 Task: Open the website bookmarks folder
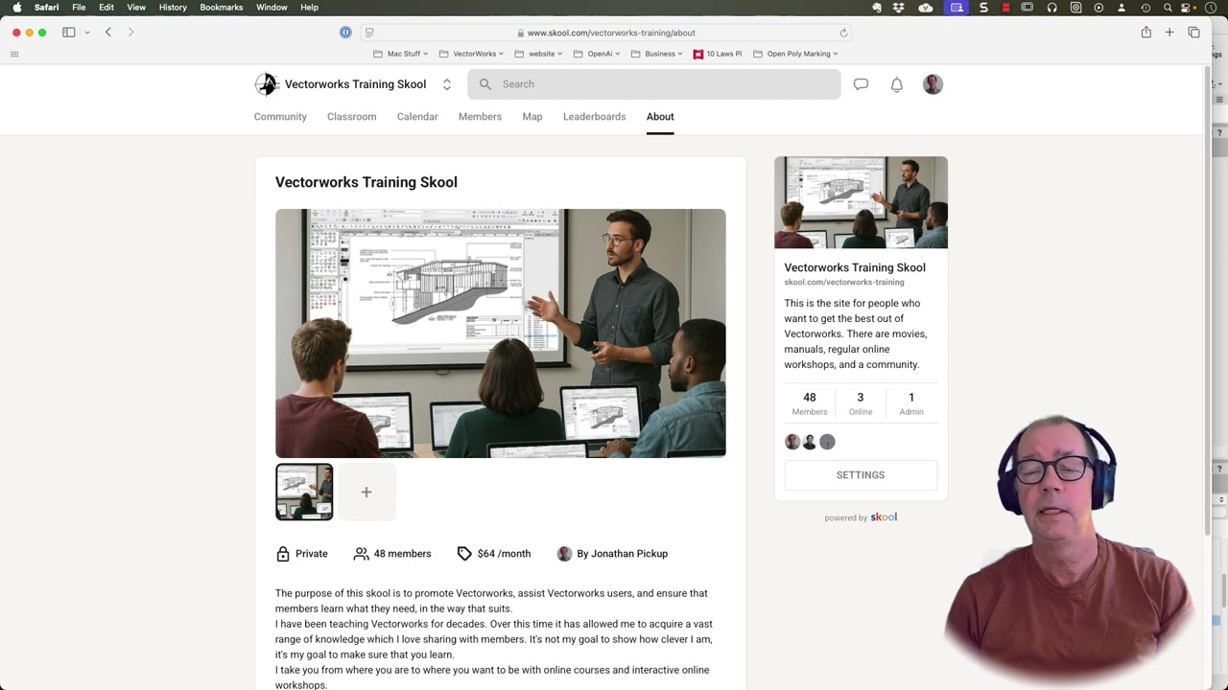click(539, 54)
